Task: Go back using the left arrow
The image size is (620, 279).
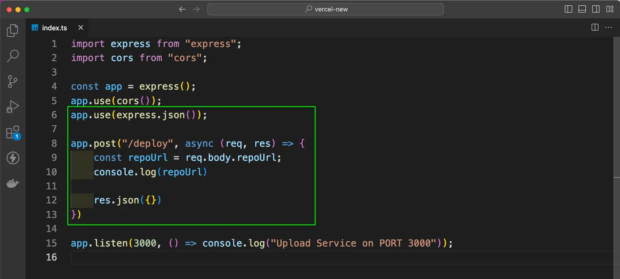Action: [x=182, y=9]
